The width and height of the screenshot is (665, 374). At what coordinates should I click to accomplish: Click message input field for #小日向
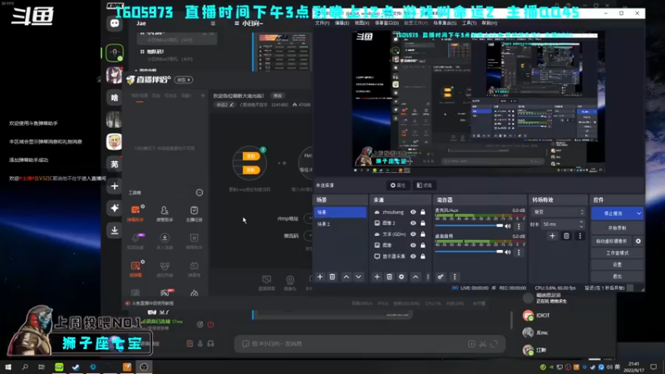pos(356,344)
